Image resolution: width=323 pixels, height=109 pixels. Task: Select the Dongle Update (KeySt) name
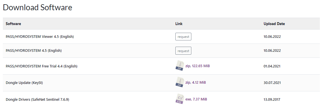[x=24, y=83]
